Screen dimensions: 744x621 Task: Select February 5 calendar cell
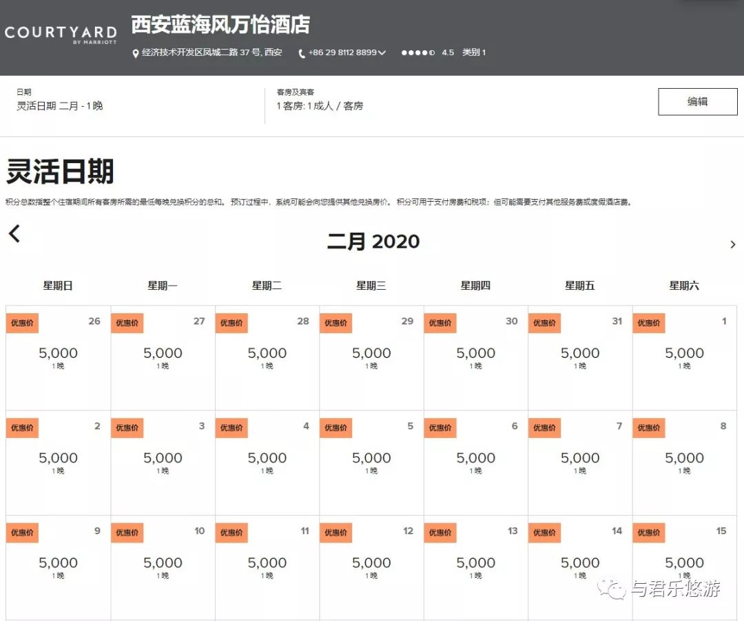(371, 463)
